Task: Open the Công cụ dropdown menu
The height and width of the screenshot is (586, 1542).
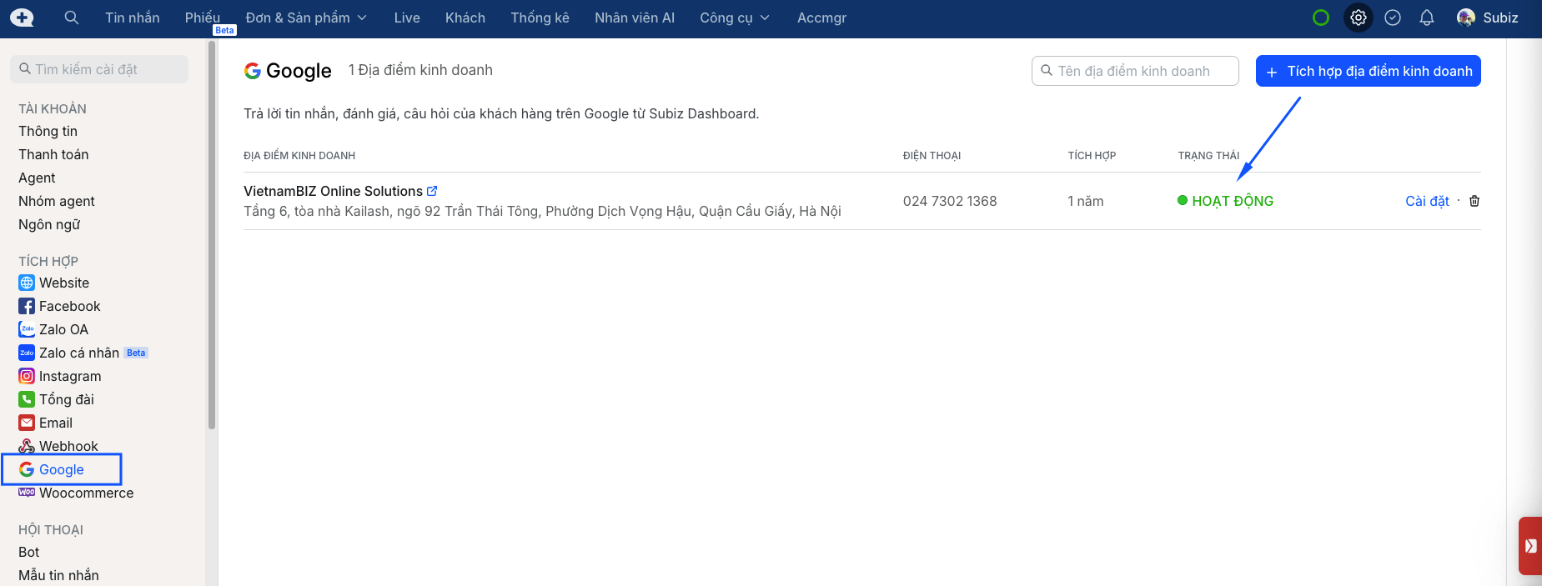Action: 734,18
